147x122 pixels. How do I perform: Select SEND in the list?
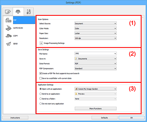(x=15, y=44)
